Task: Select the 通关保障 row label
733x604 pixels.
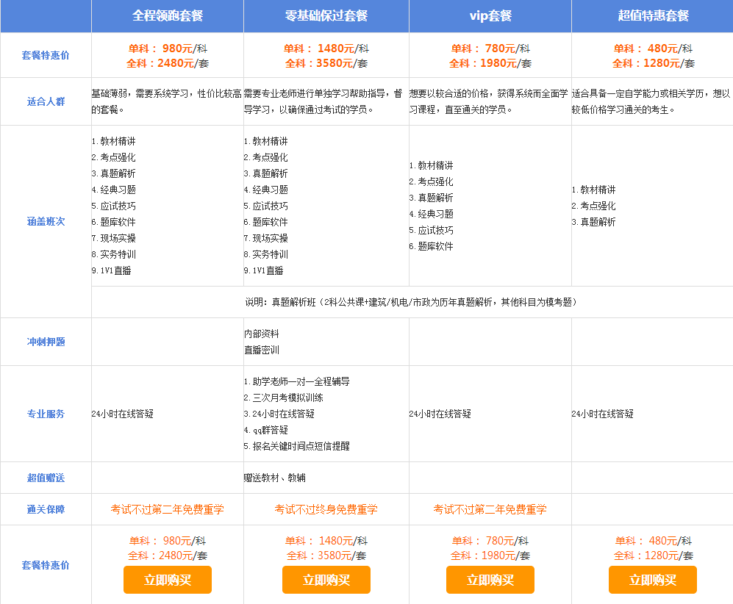Action: click(x=46, y=509)
